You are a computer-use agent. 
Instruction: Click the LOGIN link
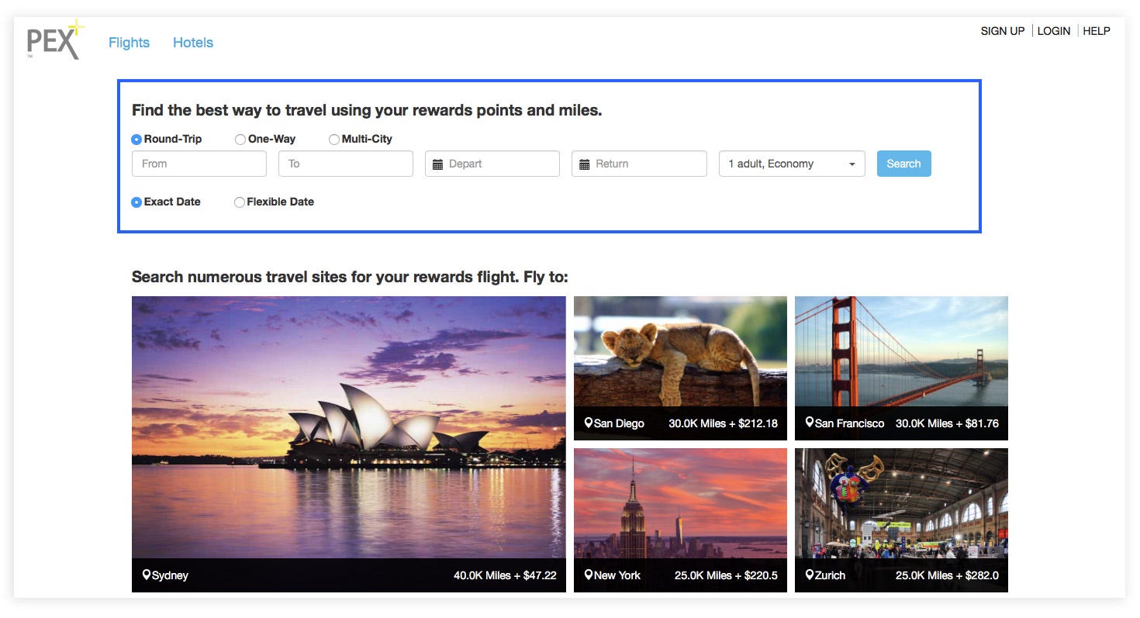coord(1054,31)
